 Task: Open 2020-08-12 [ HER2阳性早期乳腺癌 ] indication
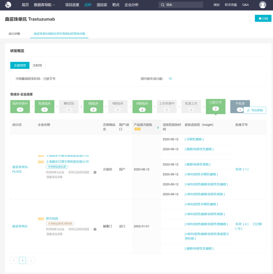click(x=201, y=174)
